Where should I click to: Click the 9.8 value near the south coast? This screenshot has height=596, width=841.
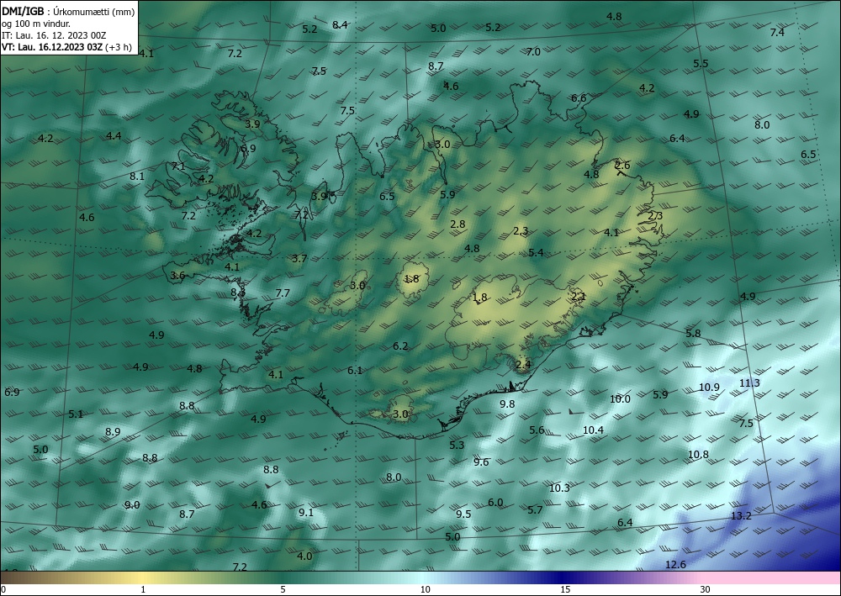[507, 404]
